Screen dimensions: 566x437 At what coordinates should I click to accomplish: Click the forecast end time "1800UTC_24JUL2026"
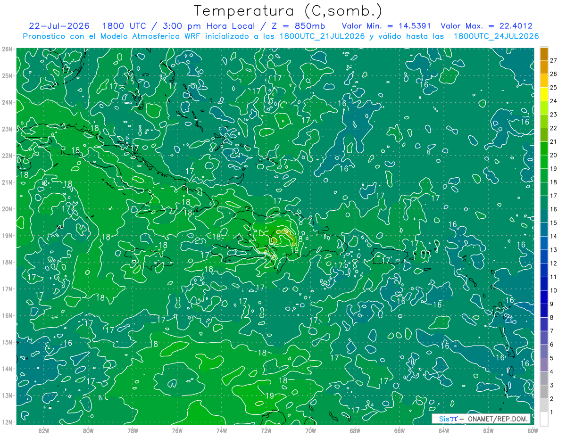pos(496,36)
